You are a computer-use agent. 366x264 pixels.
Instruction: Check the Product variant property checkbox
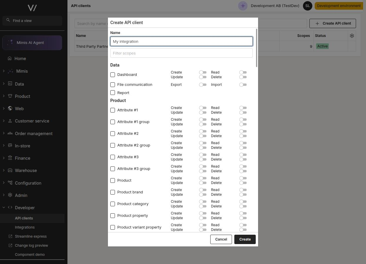point(113,227)
